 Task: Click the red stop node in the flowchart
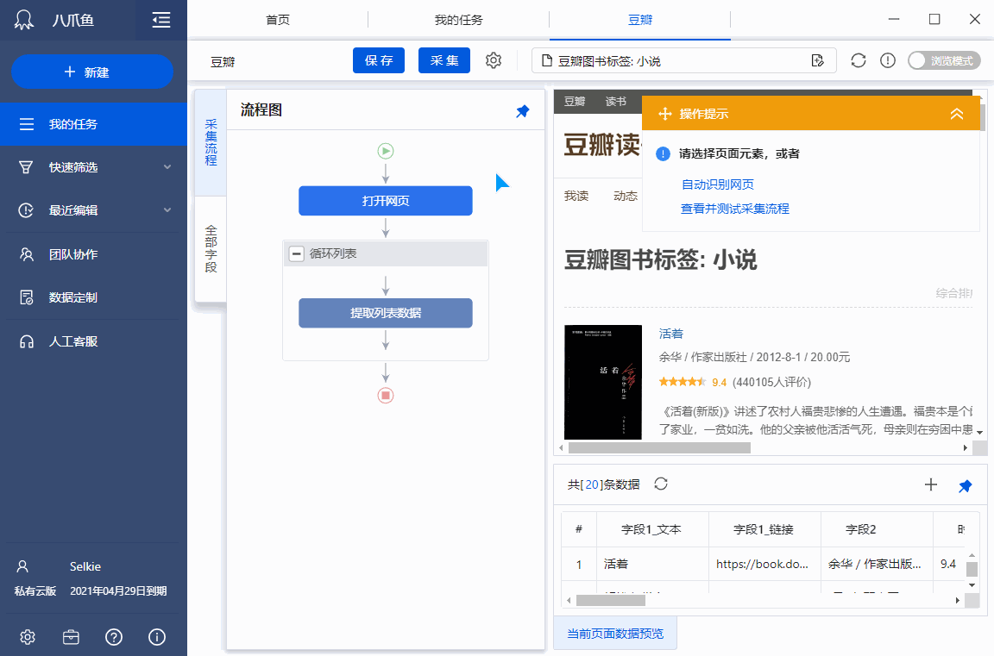(x=386, y=395)
